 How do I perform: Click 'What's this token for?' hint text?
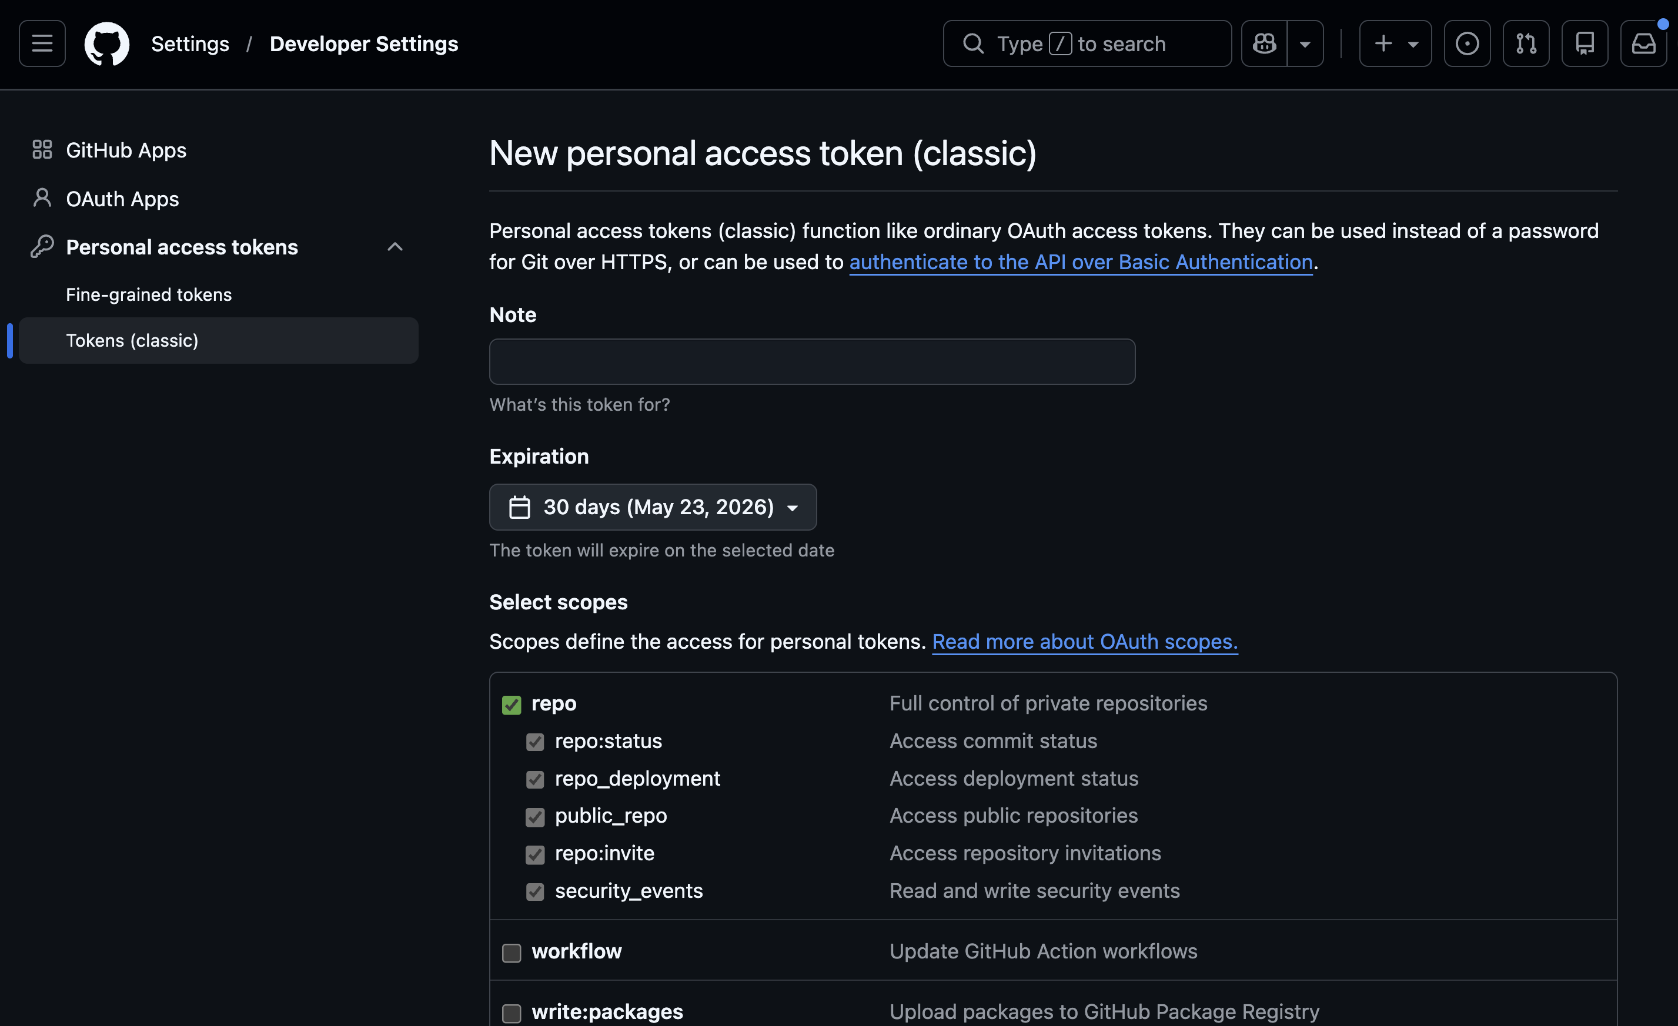pyautogui.click(x=580, y=404)
